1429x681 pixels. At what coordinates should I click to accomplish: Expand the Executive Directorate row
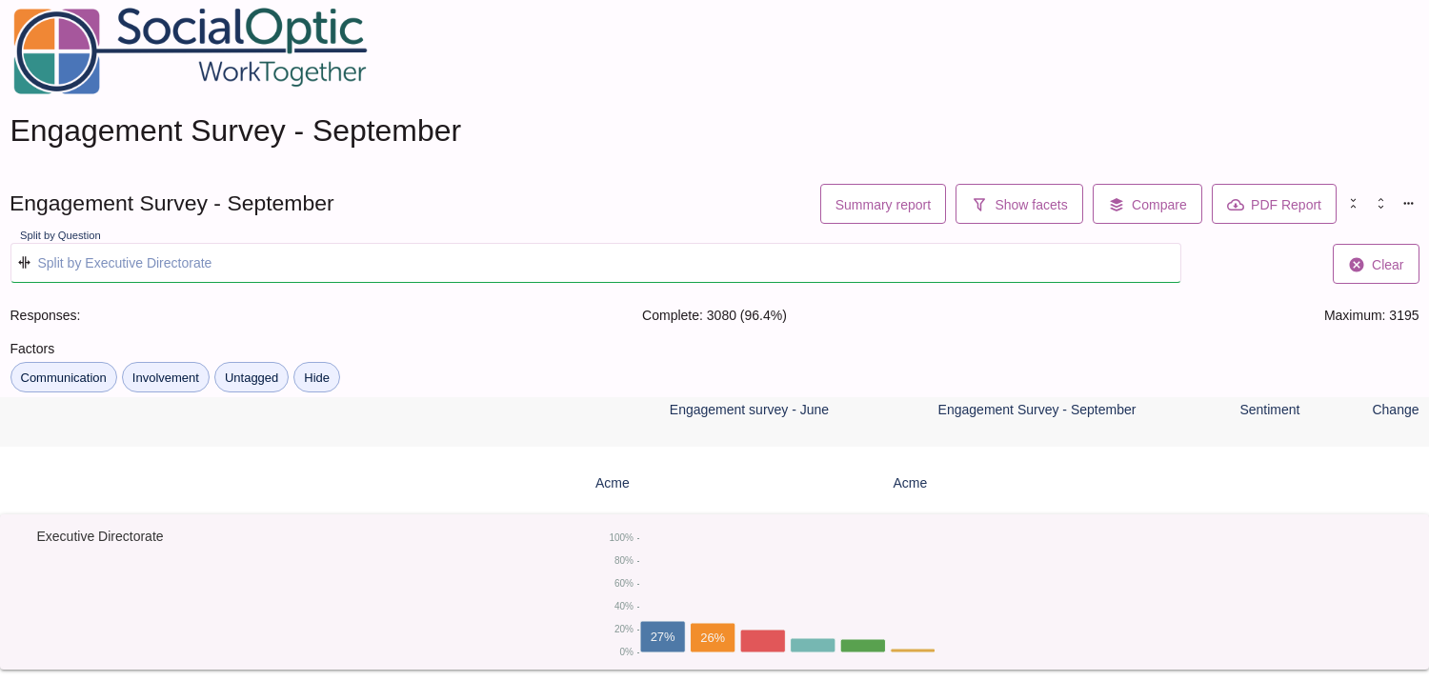pyautogui.click(x=100, y=536)
